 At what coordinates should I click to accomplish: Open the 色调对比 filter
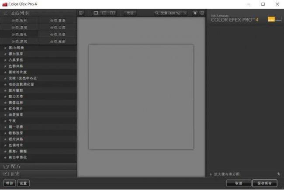tap(16, 145)
